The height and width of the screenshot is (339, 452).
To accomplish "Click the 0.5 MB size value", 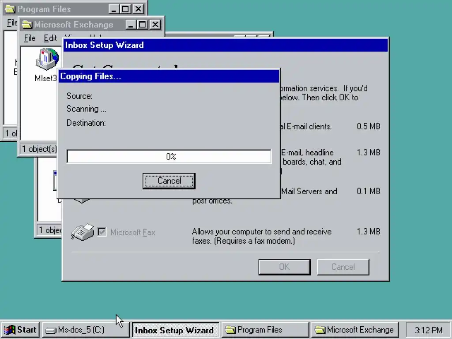I will (x=369, y=126).
